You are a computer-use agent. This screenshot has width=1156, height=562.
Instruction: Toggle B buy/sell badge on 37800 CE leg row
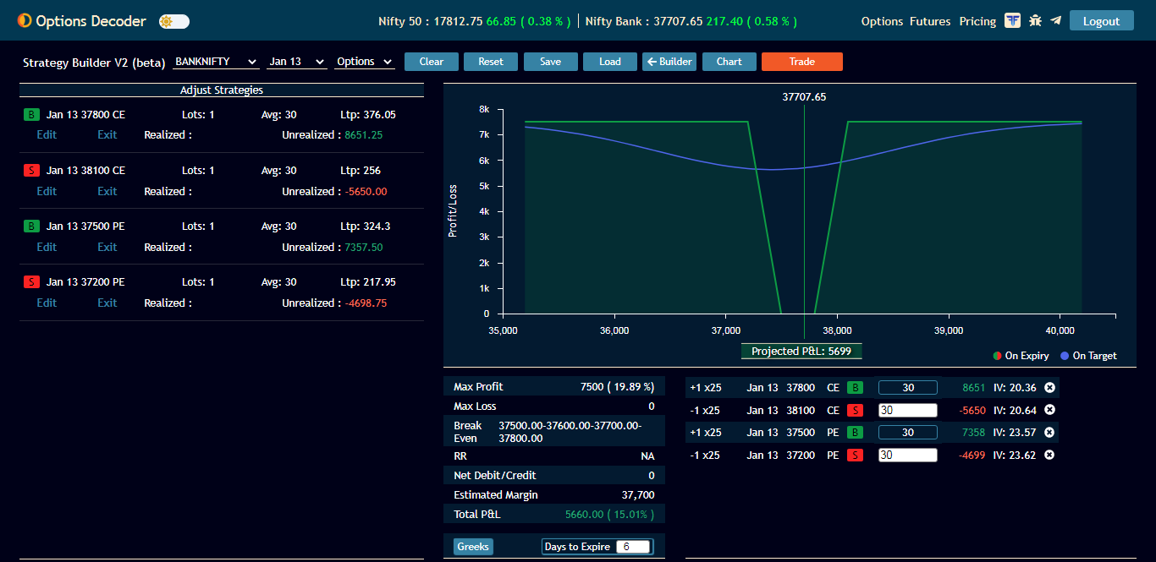pyautogui.click(x=856, y=387)
